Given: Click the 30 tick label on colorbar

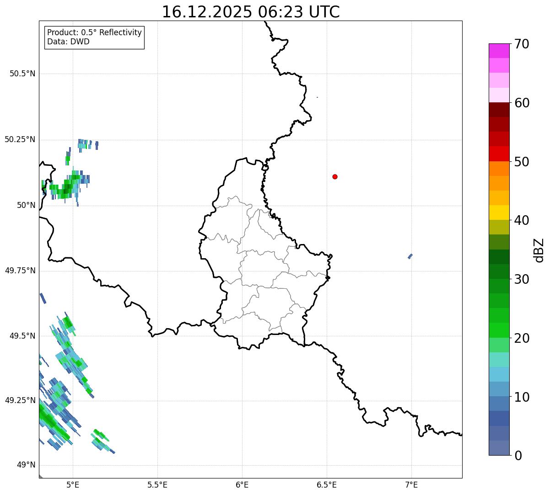Looking at the screenshot, I should (x=522, y=279).
